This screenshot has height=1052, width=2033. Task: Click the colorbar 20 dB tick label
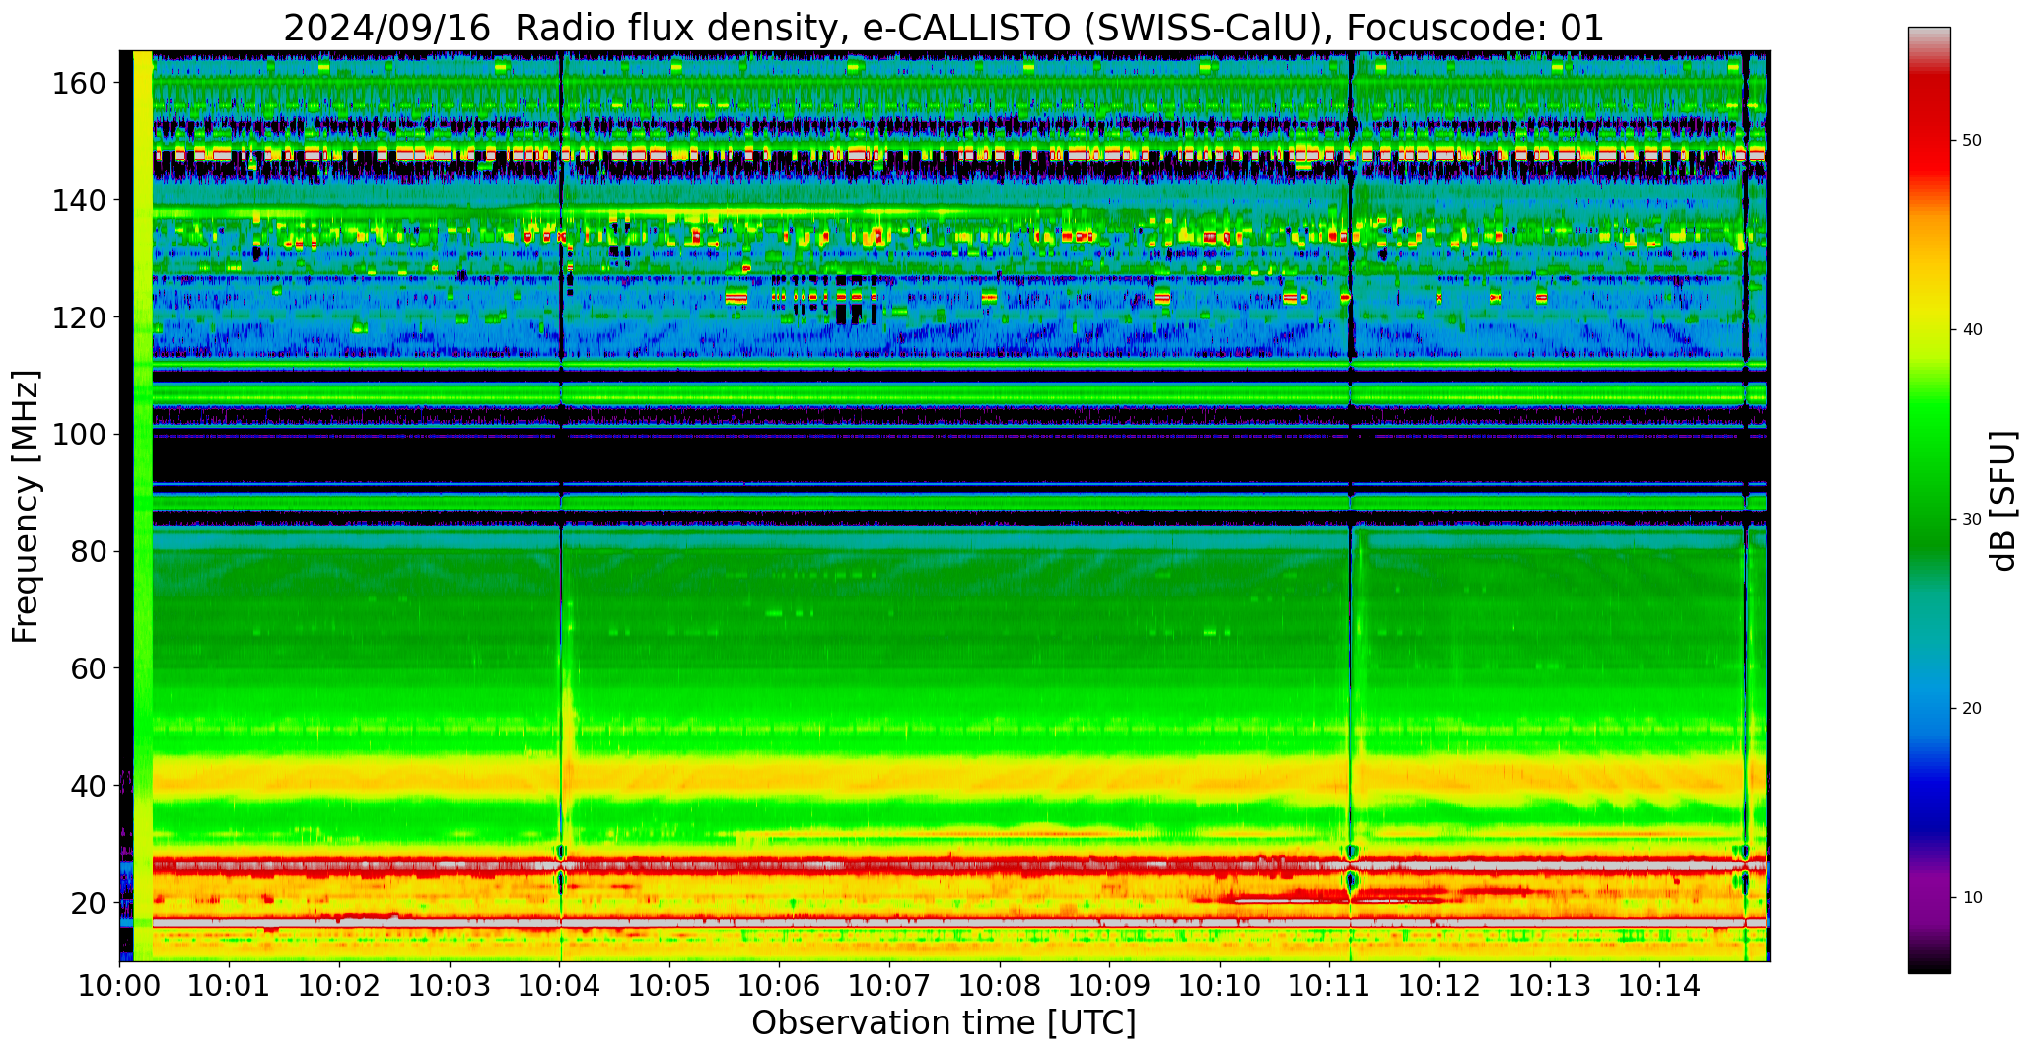1973,708
